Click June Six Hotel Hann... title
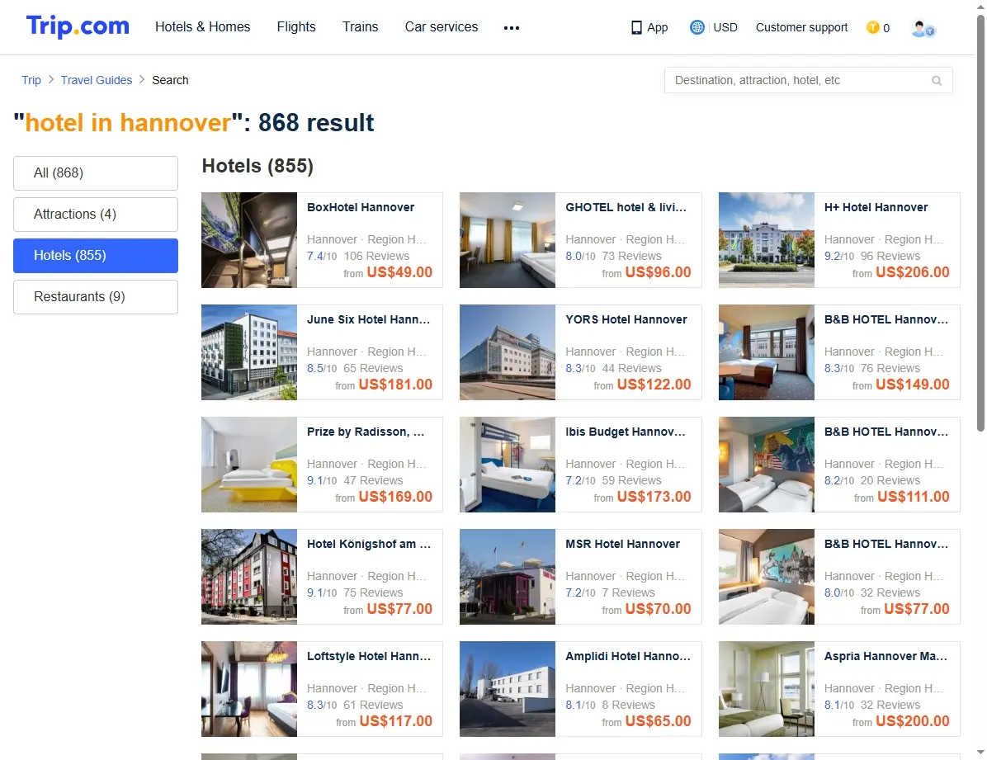The width and height of the screenshot is (987, 760). point(368,319)
